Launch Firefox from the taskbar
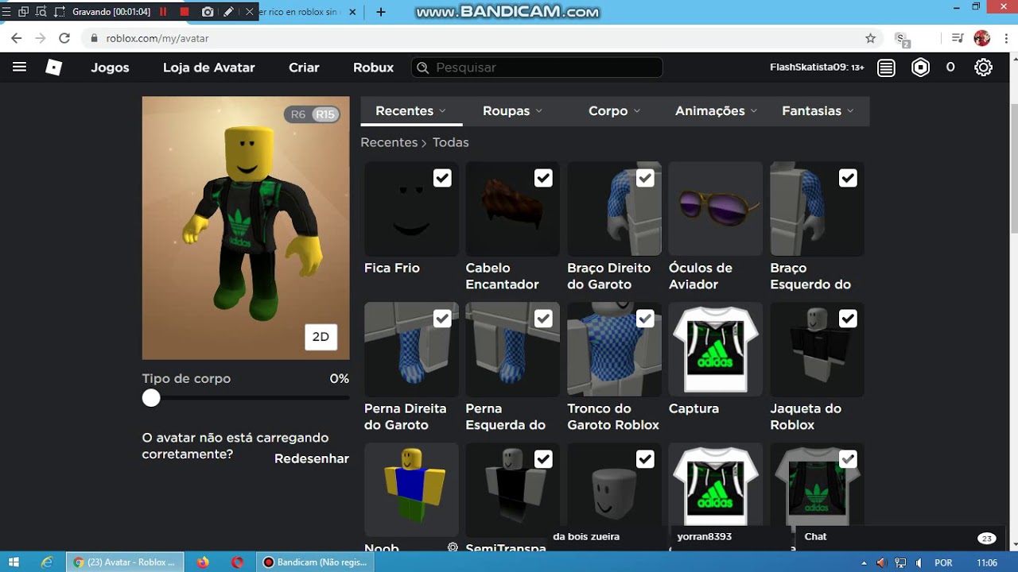This screenshot has height=572, width=1018. [203, 562]
